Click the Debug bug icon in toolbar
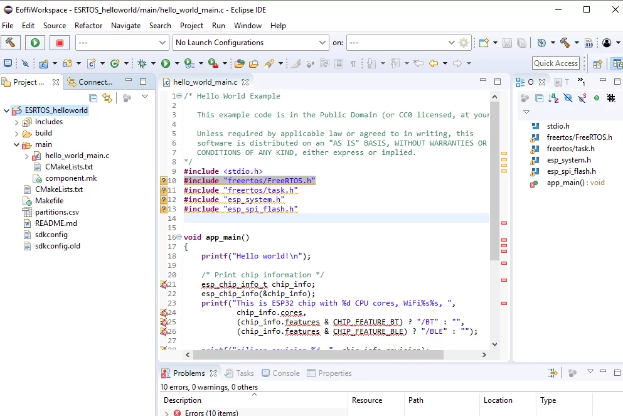 (x=143, y=63)
